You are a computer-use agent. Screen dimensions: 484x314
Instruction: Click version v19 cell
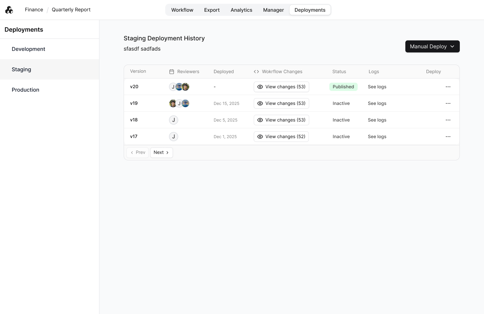(134, 103)
